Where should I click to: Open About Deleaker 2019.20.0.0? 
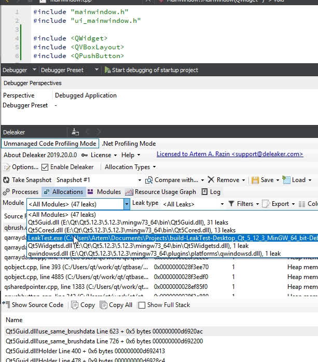pyautogui.click(x=40, y=155)
